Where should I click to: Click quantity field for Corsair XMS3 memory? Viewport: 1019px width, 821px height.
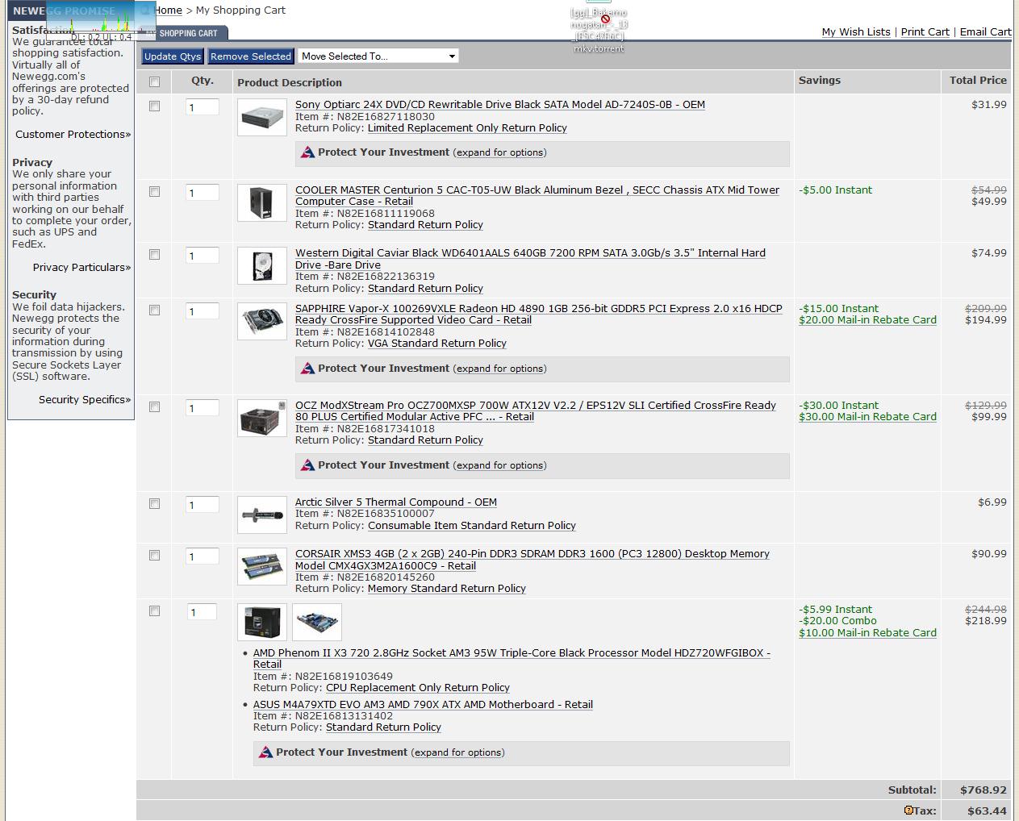202,556
